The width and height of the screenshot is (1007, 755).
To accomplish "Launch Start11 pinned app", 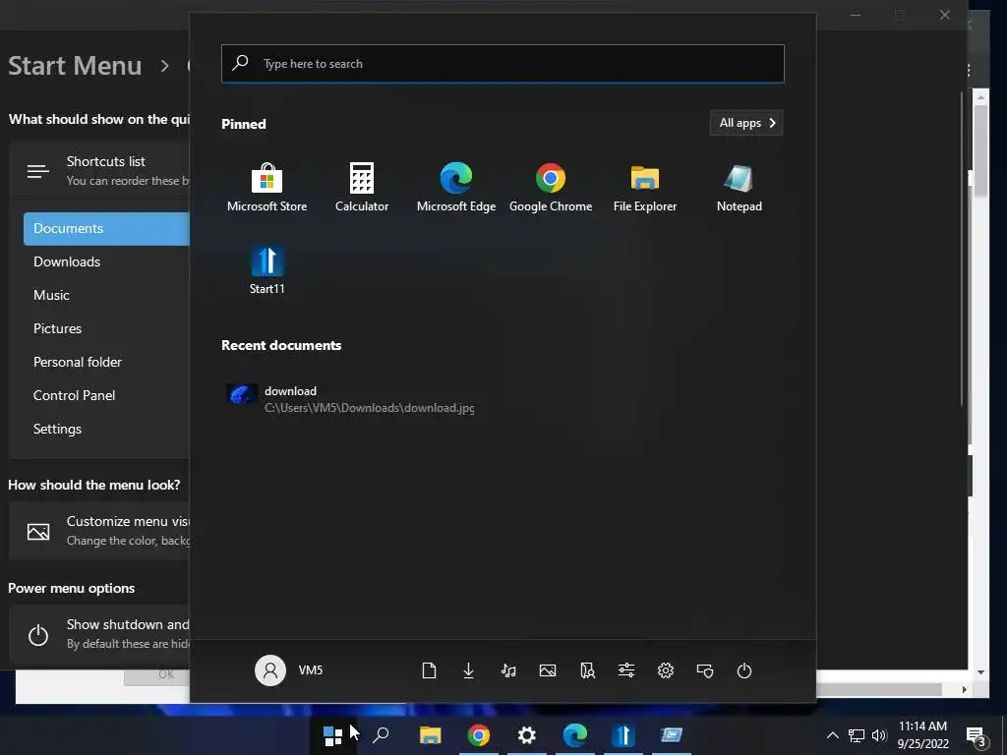I will point(267,269).
